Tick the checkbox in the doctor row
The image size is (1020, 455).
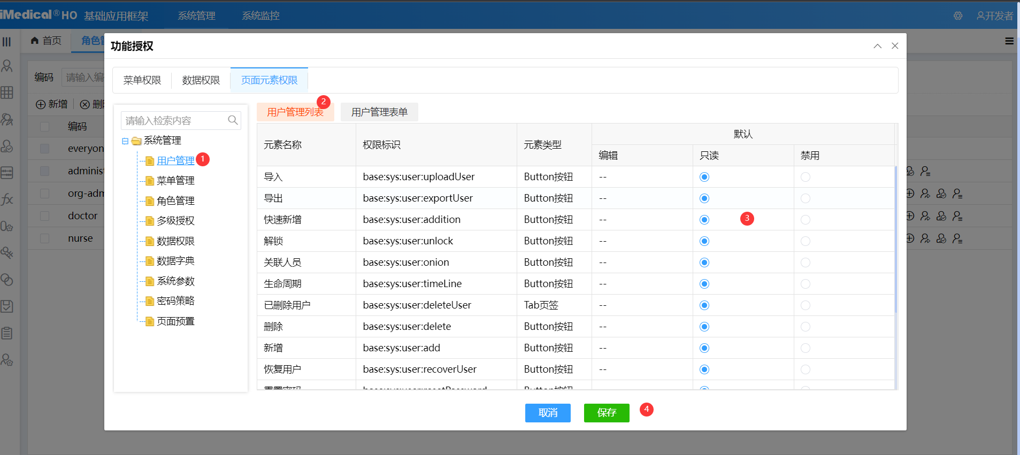click(x=44, y=216)
